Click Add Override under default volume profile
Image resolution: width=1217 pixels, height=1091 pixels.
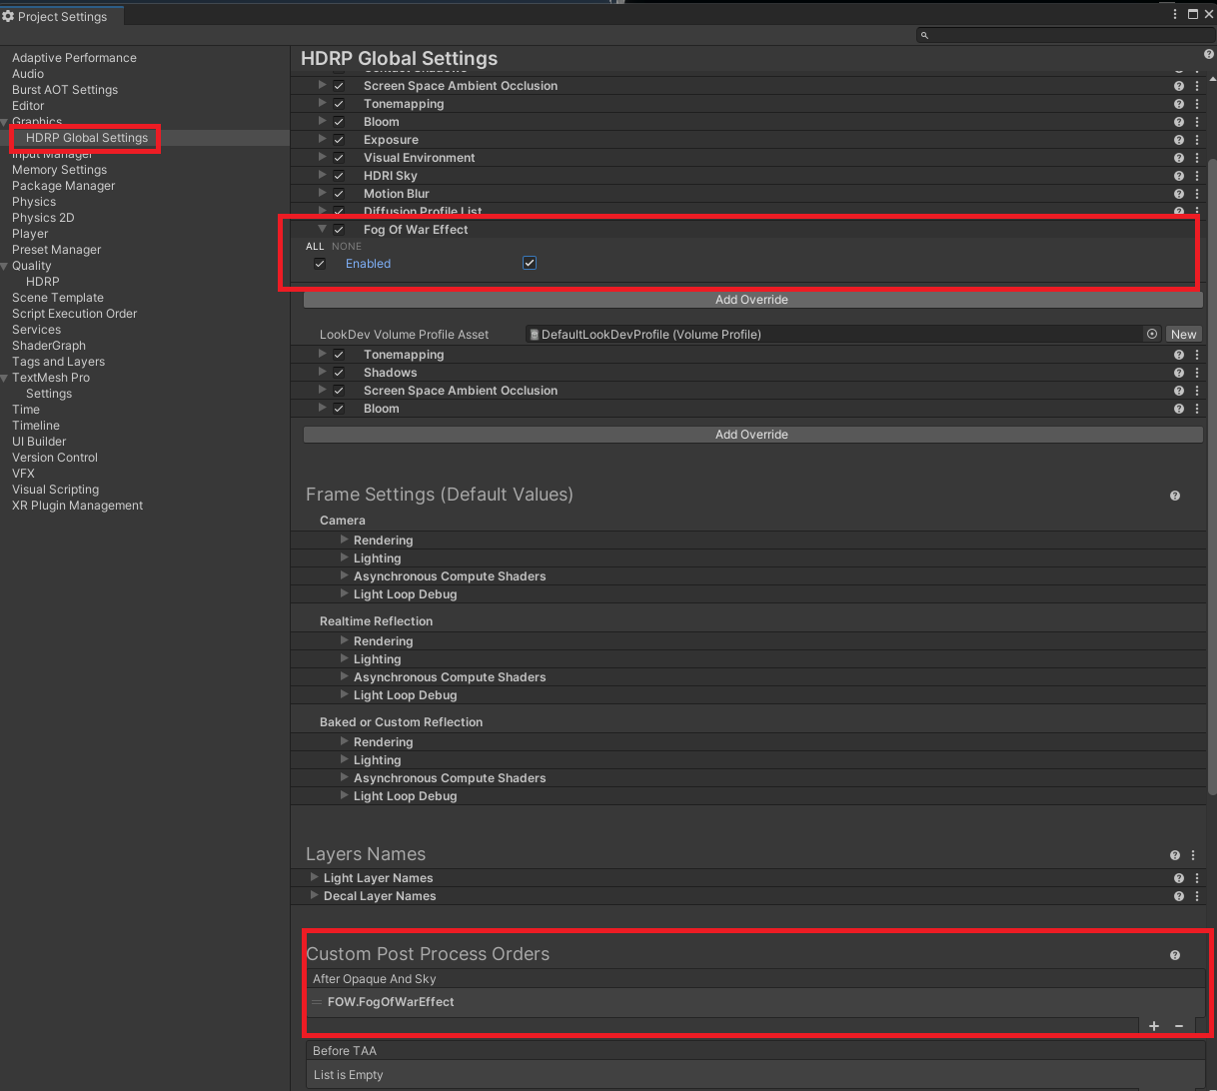752,300
